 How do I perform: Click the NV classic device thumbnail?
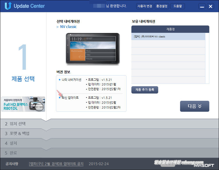point(93,49)
